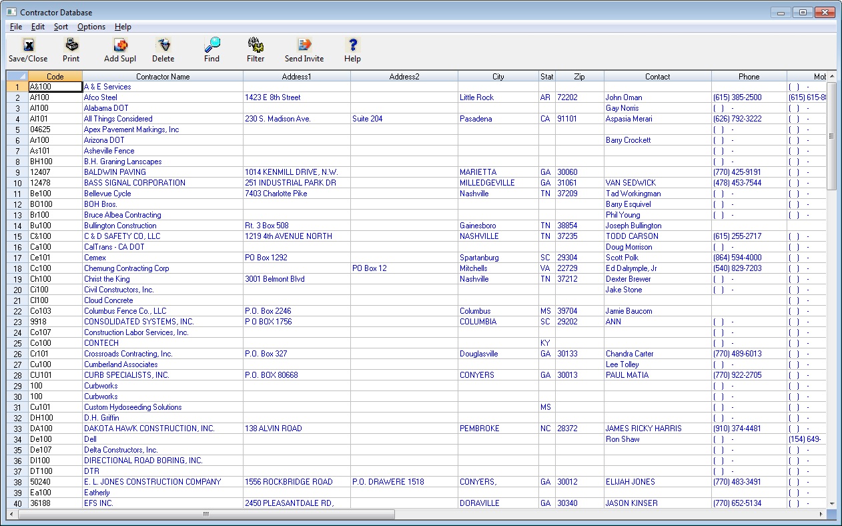
Task: Click contact 'TODD CARSON'
Action: click(658, 236)
